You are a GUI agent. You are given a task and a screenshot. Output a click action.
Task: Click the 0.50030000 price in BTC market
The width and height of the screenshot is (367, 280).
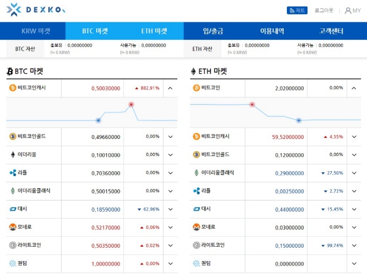coord(106,88)
